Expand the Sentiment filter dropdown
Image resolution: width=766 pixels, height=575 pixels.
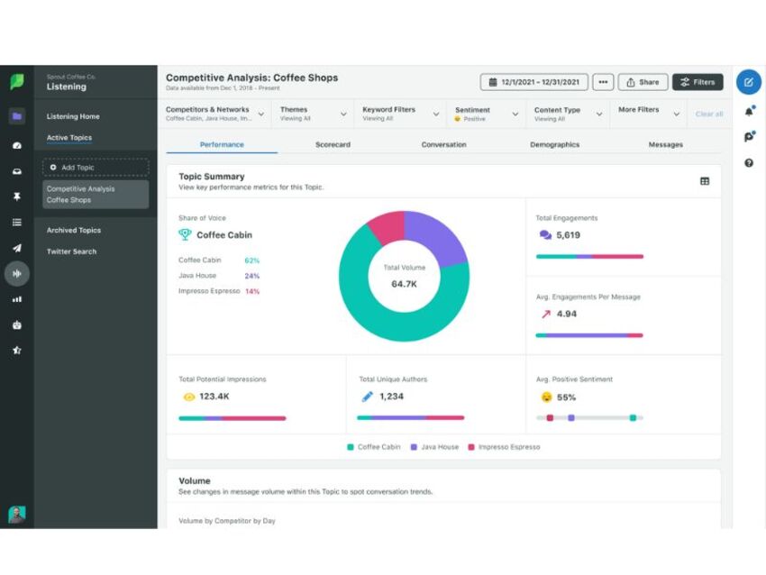(x=487, y=114)
